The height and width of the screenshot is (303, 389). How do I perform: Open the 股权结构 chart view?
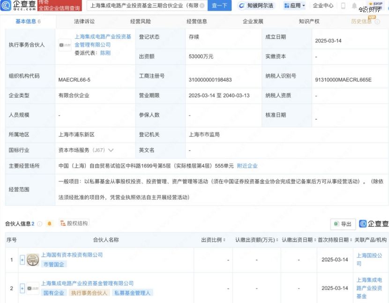(x=74, y=224)
